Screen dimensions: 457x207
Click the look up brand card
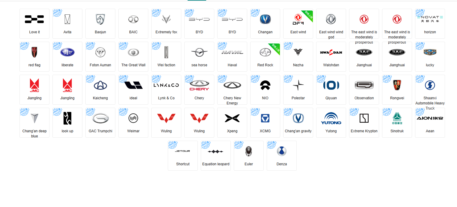[x=67, y=123]
